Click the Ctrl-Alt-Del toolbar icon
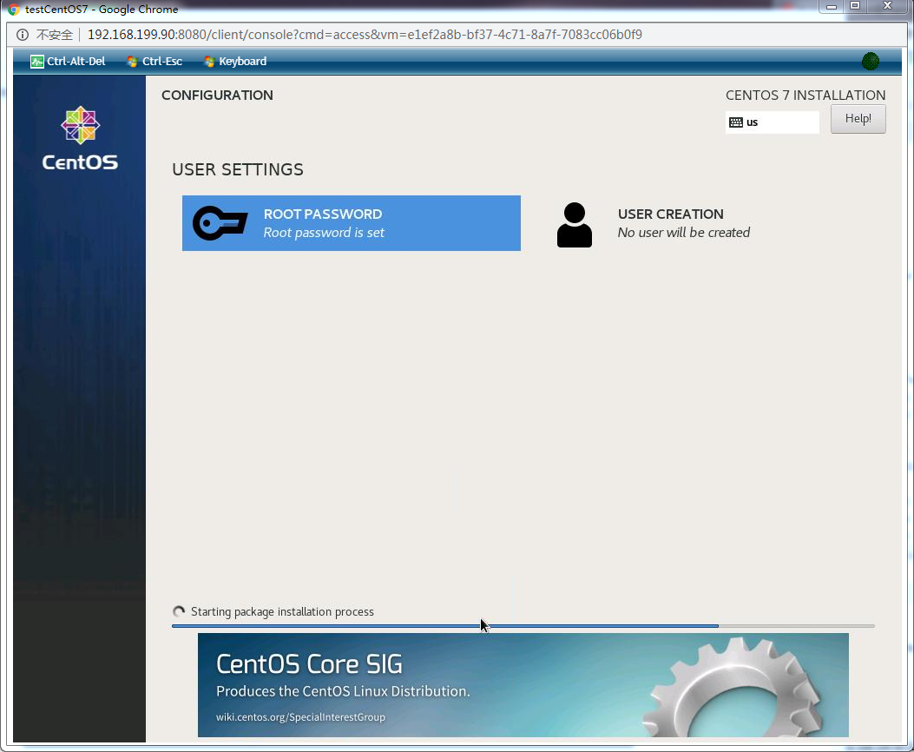The image size is (914, 752). point(36,61)
